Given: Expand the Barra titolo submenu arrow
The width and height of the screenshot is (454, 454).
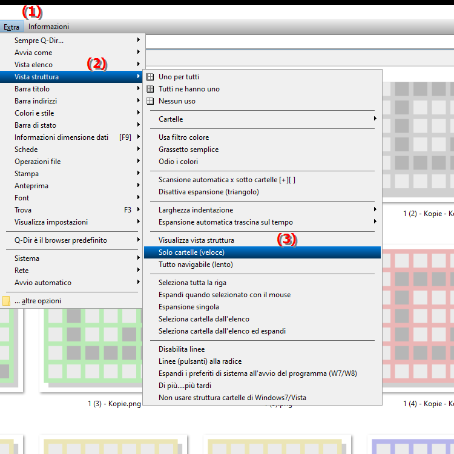Looking at the screenshot, I should click(x=139, y=88).
